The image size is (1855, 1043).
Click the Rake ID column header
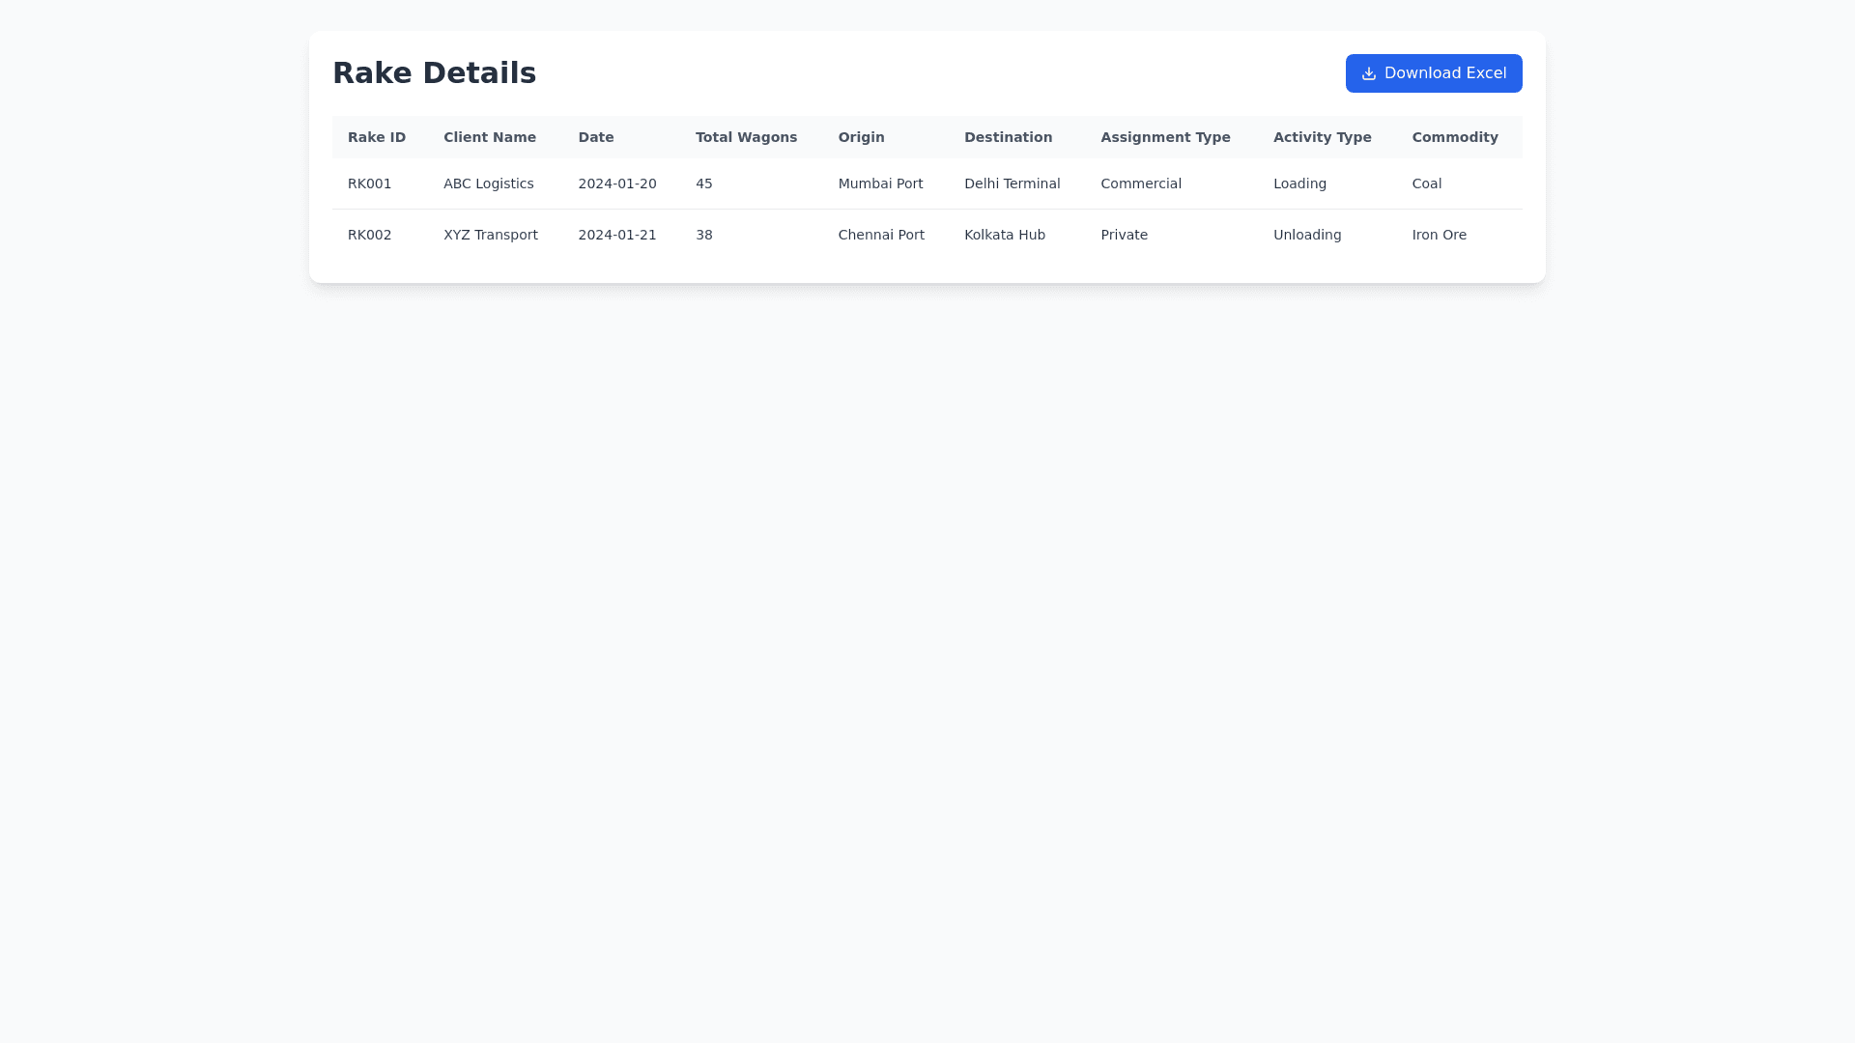point(377,137)
